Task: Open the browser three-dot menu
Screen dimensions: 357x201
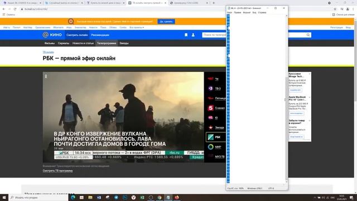Action: click(354, 9)
